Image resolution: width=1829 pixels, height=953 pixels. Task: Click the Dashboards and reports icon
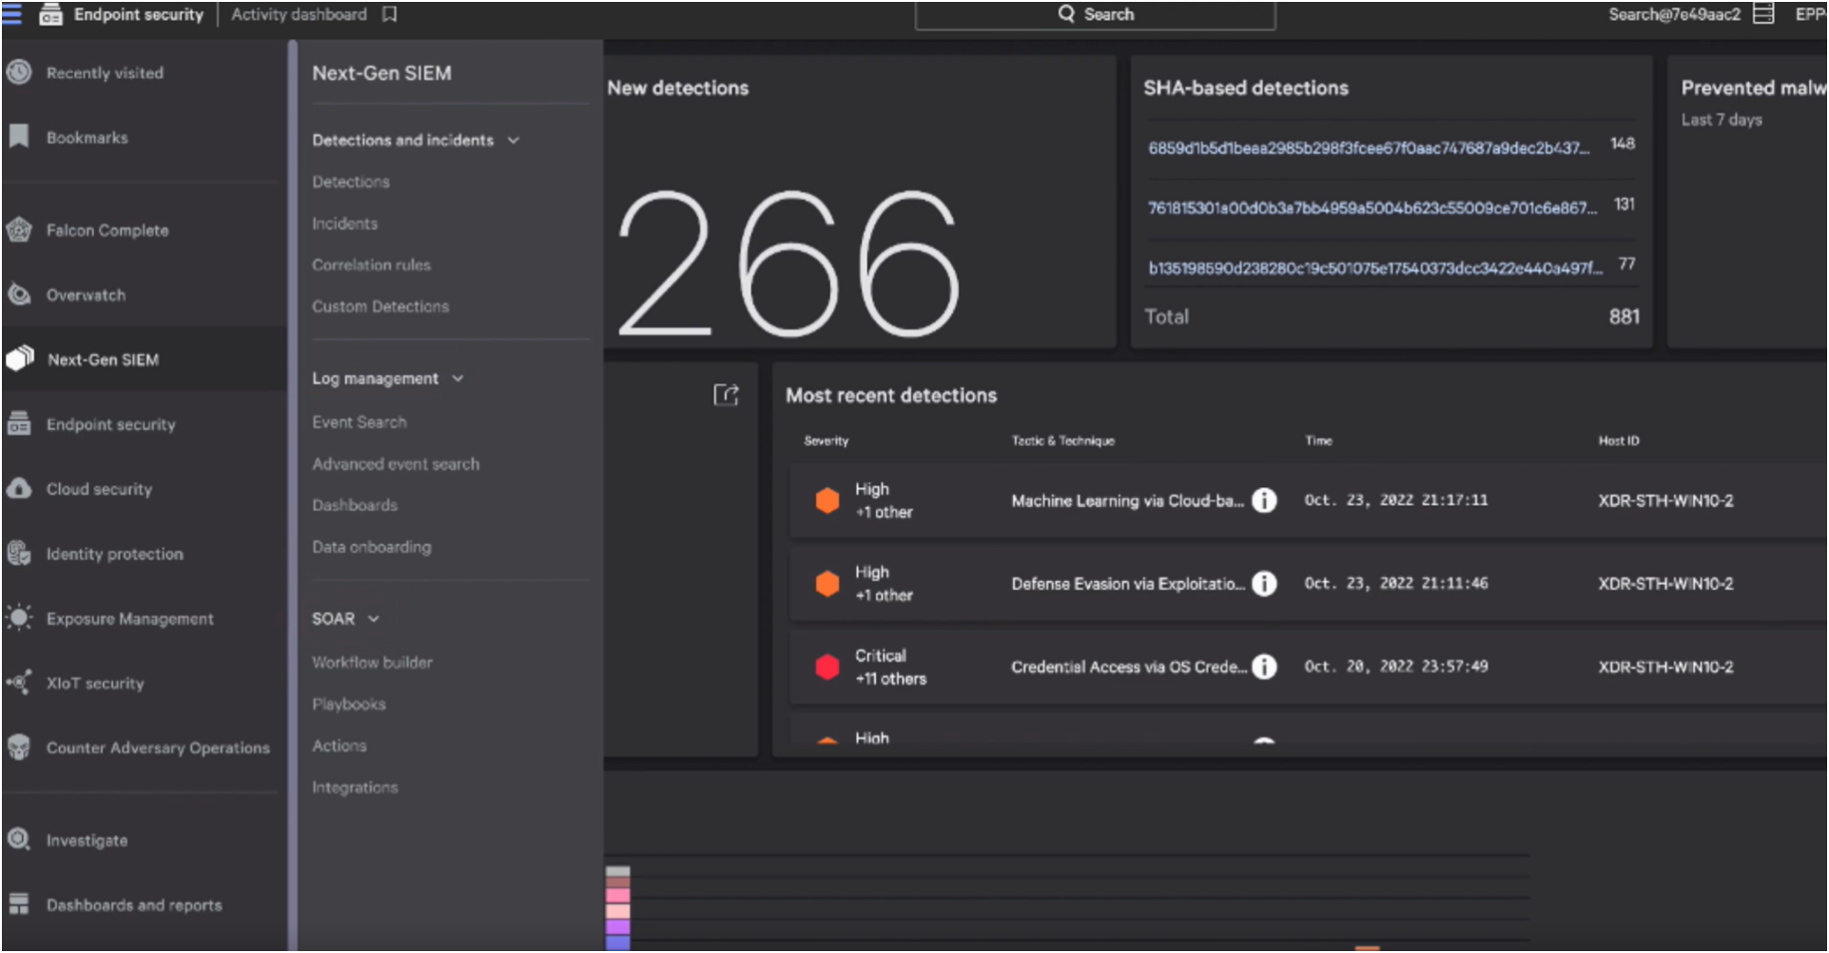(19, 904)
